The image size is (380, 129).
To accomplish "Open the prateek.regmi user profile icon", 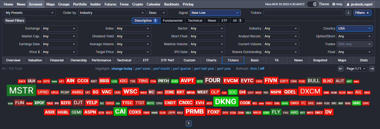I will [x=348, y=4].
